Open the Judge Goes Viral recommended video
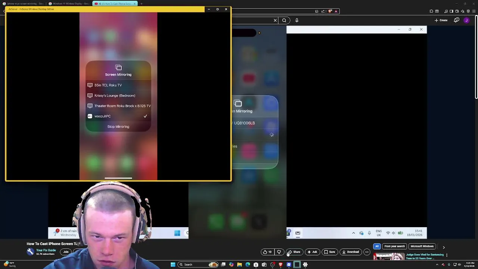 (425, 256)
